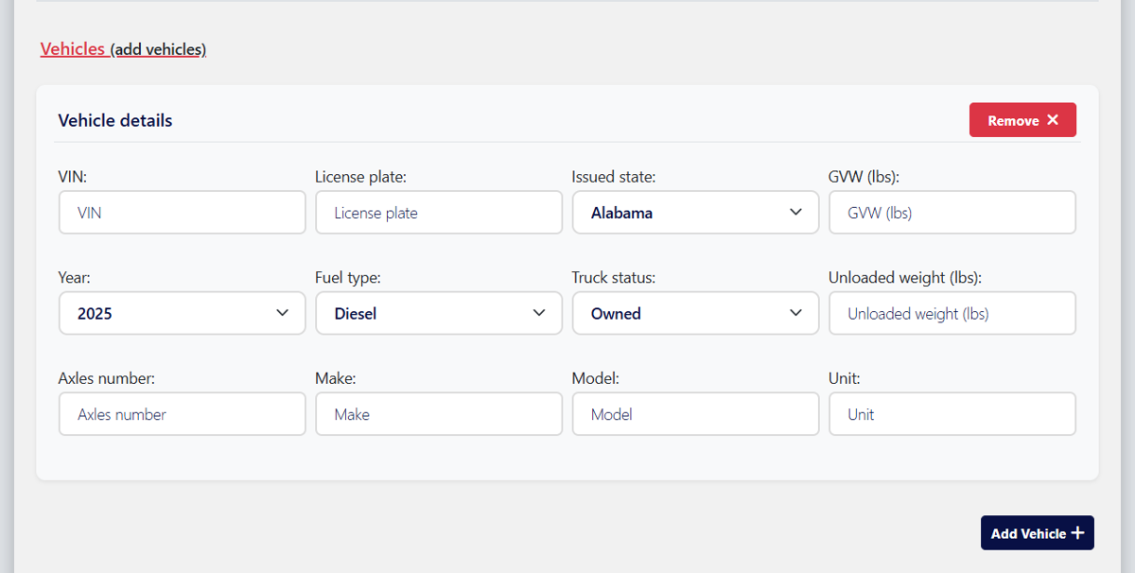Screen dimensions: 1135x573
Task: Click the chevron arrow in Issued state
Action: point(795,213)
